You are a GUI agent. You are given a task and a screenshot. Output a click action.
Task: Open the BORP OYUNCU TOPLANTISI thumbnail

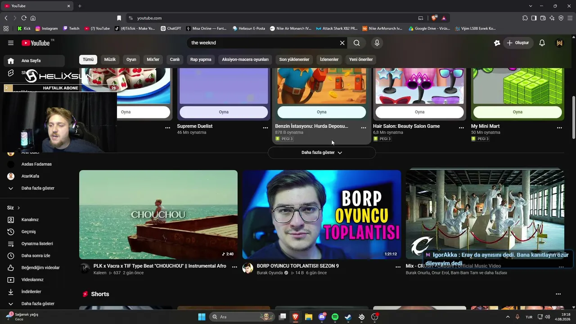click(322, 215)
